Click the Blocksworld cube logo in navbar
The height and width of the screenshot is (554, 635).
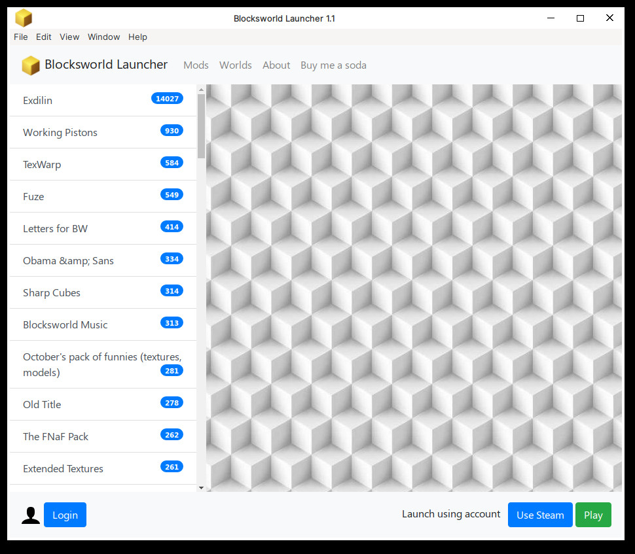[30, 65]
